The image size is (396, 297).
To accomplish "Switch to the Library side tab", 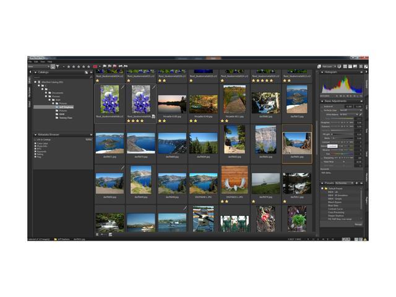I will (29, 80).
